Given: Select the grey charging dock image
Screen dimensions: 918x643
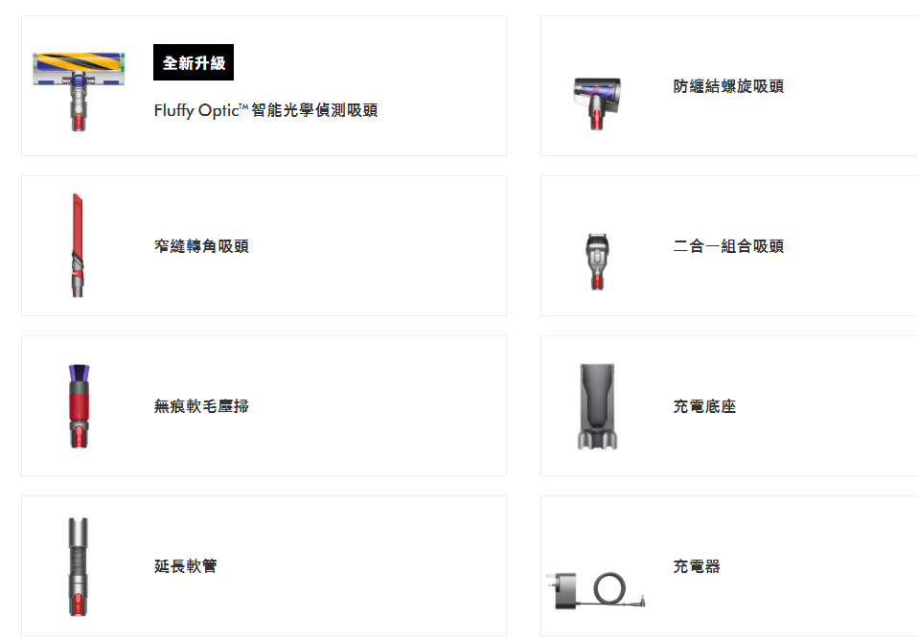Looking at the screenshot, I should (x=597, y=406).
